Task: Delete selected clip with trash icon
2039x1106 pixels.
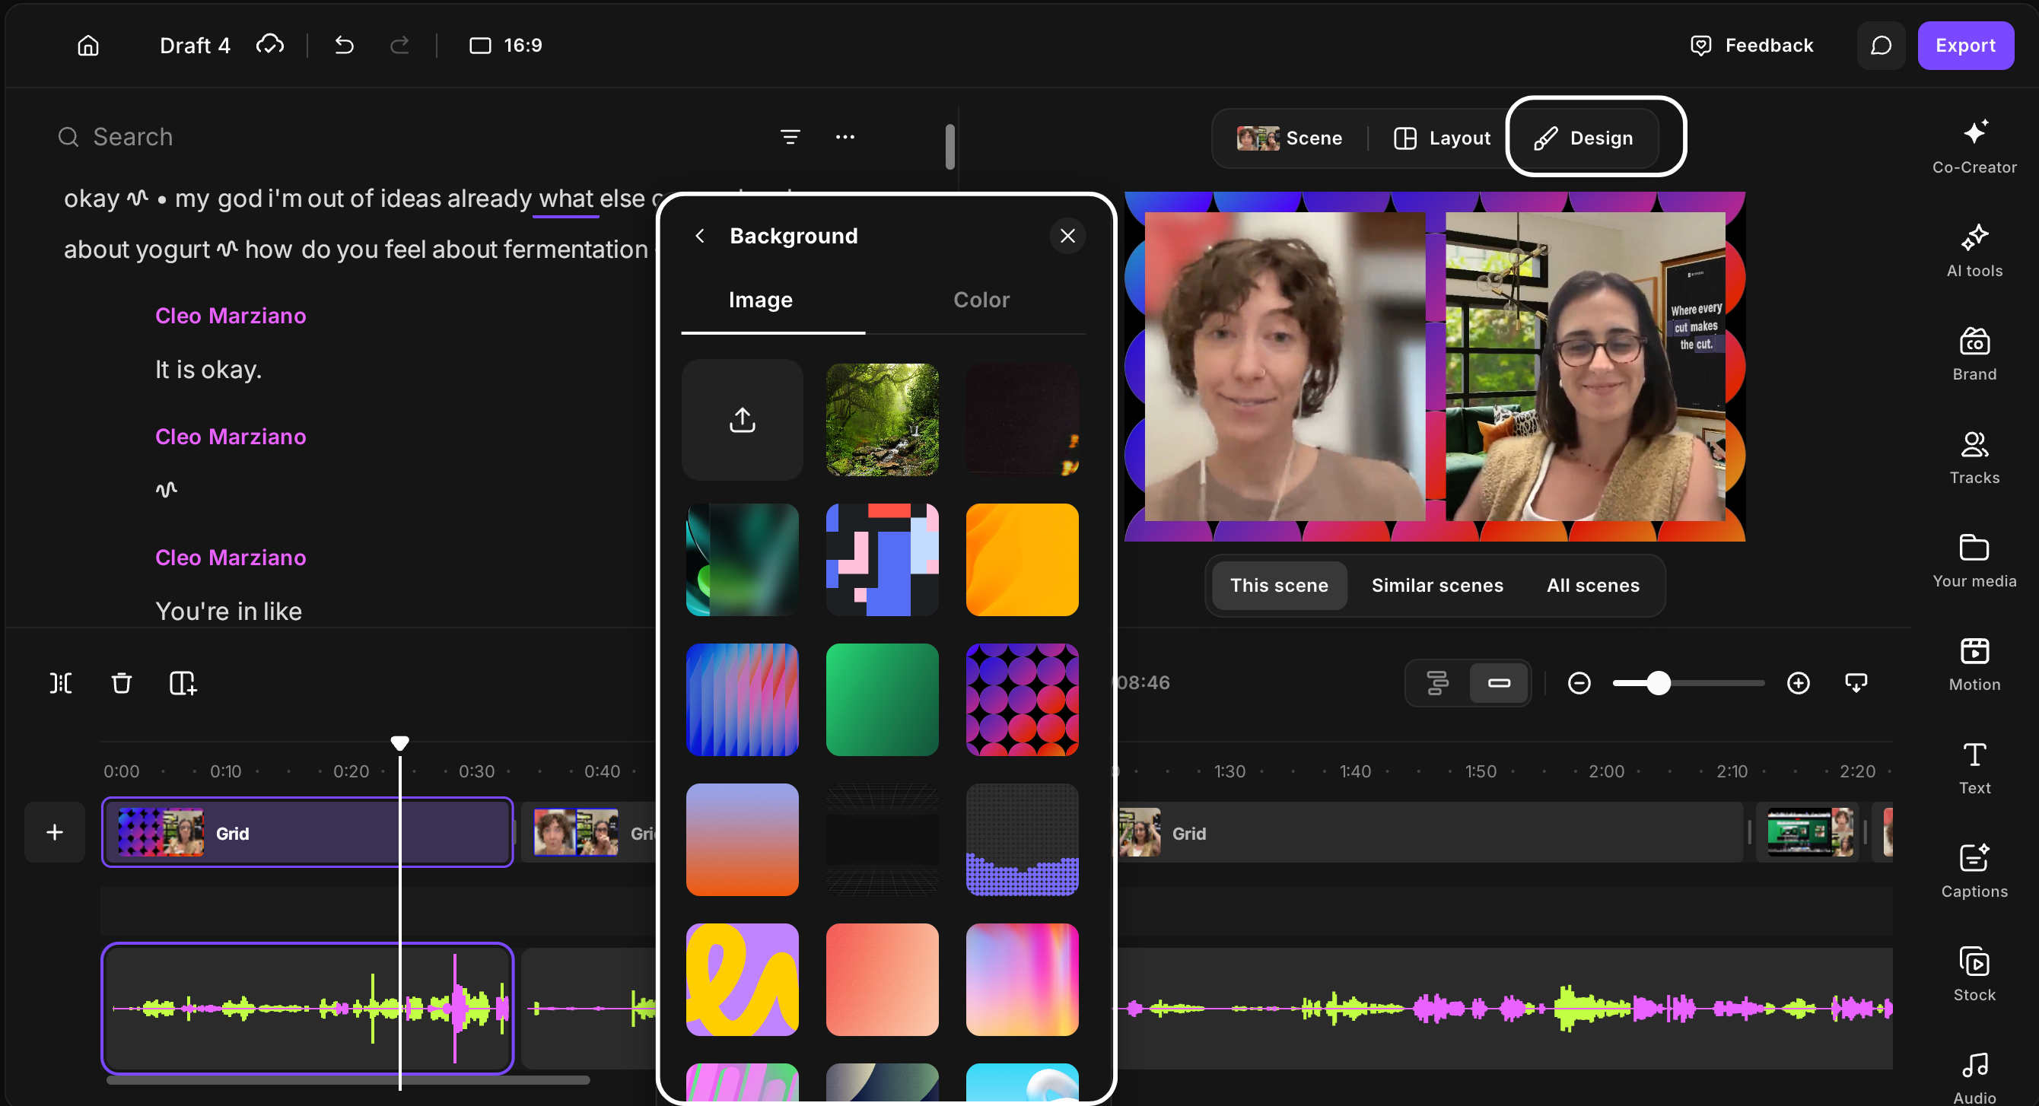Action: point(121,683)
